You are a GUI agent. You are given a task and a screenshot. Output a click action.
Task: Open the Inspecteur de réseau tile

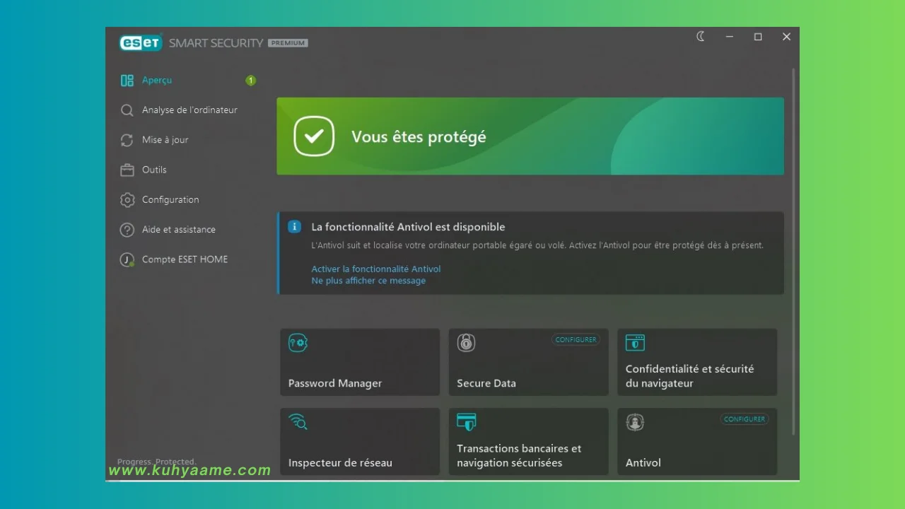360,441
